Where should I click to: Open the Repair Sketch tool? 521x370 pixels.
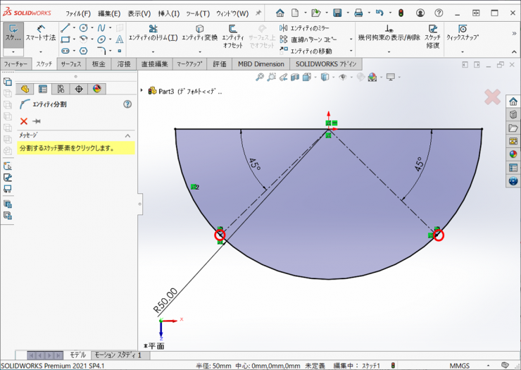click(432, 32)
